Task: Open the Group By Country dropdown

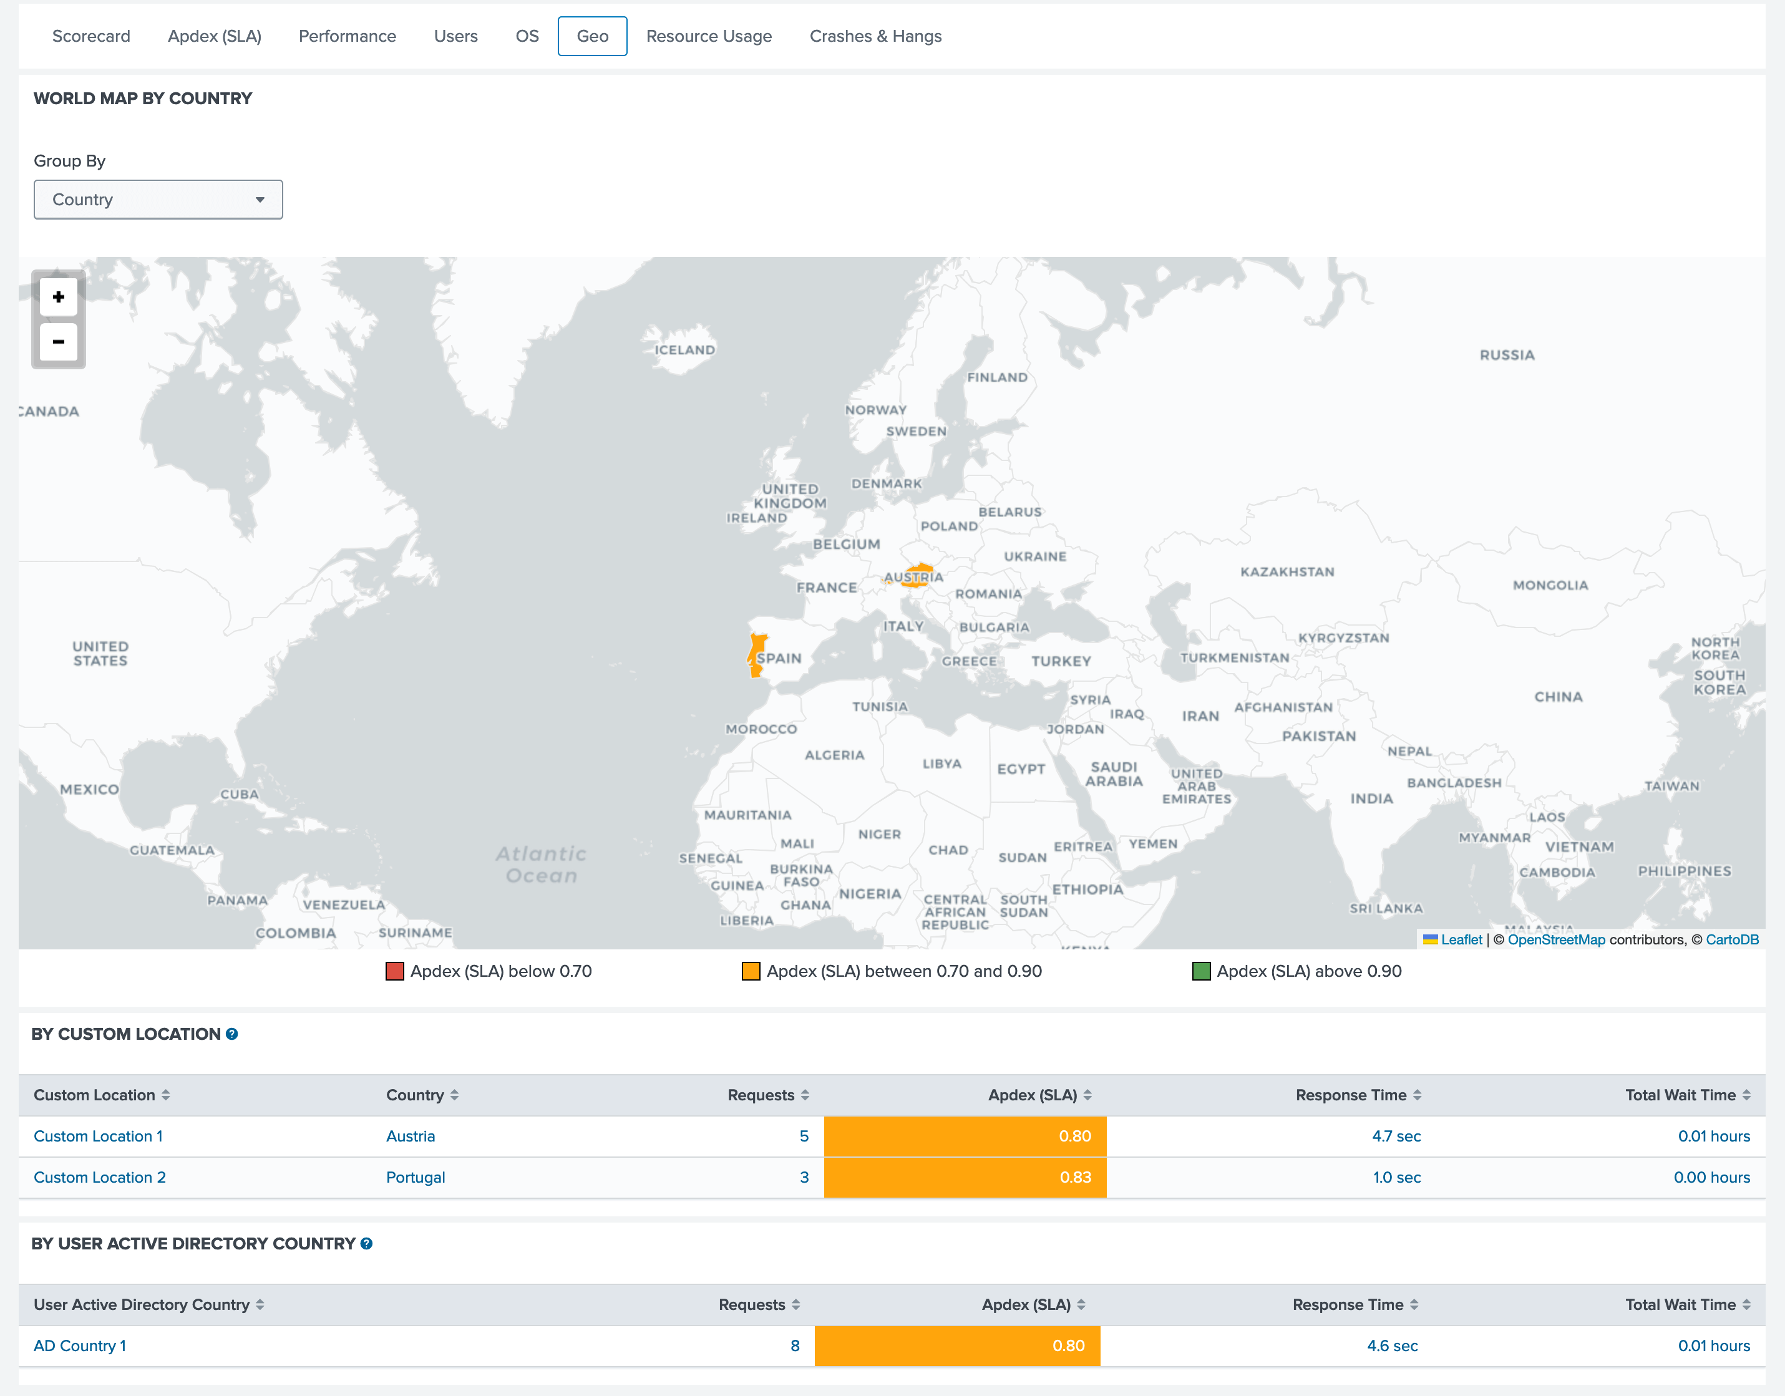Action: click(x=158, y=200)
